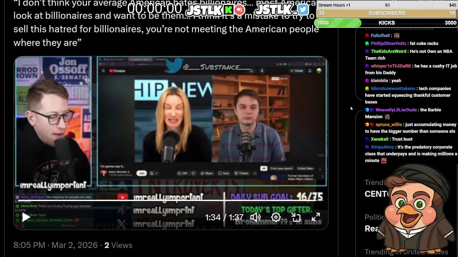Screen dimensions: 458x257
Task: Click the Join button in the embedded YouTube page
Action: 141,173
